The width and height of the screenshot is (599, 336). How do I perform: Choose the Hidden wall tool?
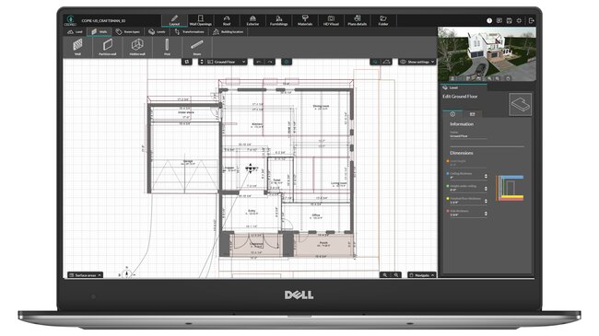click(137, 47)
